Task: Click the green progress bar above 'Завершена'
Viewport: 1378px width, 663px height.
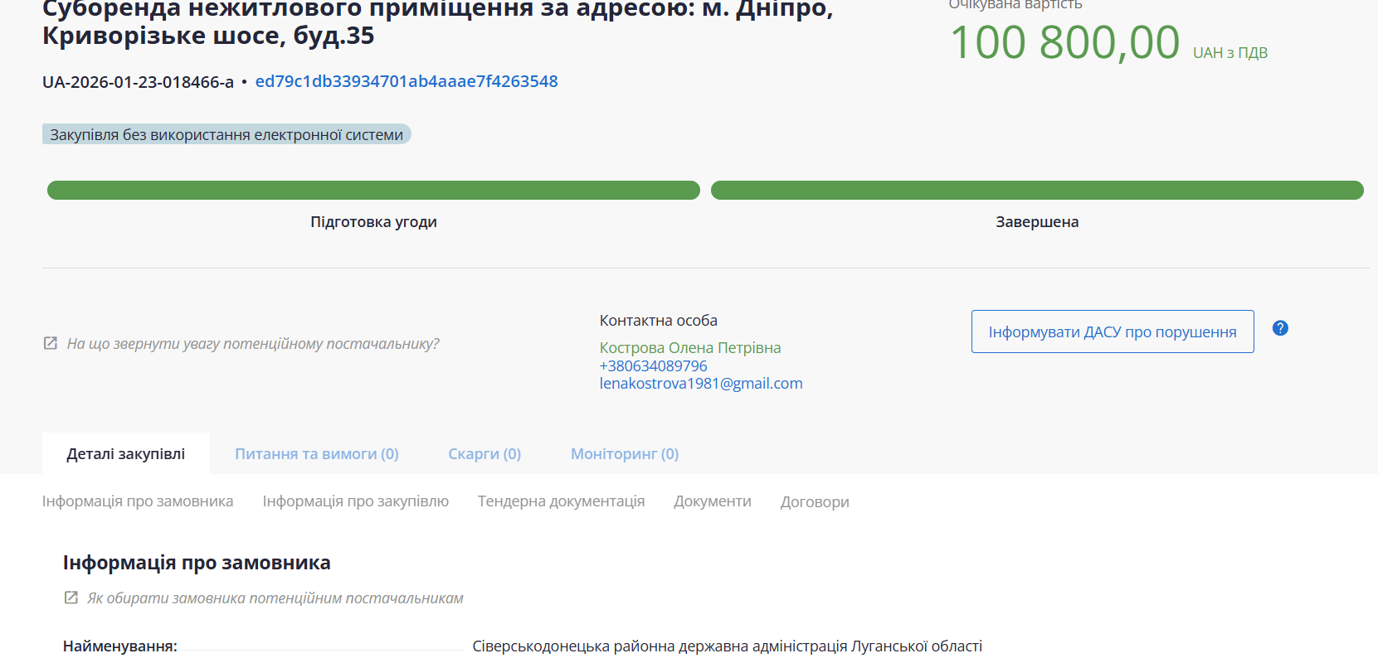Action: [x=1037, y=191]
